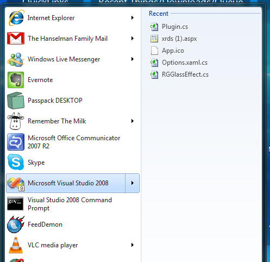Open The Hanselman Family Mail entry
This screenshot has width=270, height=262.
click(67, 39)
